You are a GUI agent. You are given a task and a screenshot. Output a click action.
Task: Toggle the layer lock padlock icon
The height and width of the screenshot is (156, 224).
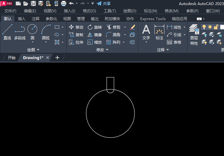[216, 27]
